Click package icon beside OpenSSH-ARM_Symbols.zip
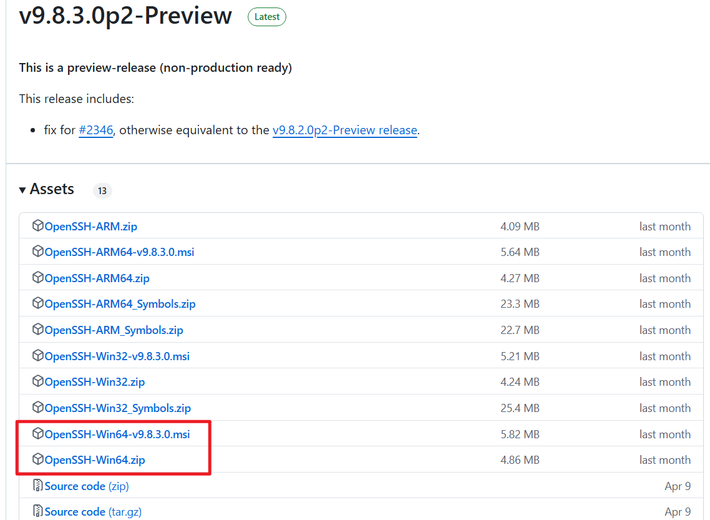The height and width of the screenshot is (520, 710). coord(37,330)
